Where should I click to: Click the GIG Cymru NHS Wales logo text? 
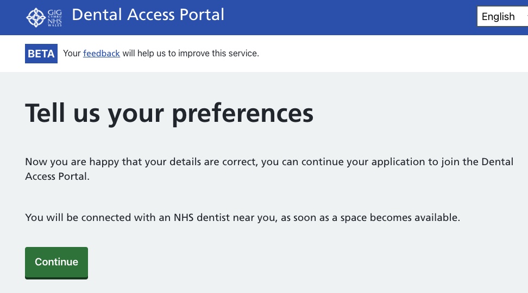tap(54, 18)
